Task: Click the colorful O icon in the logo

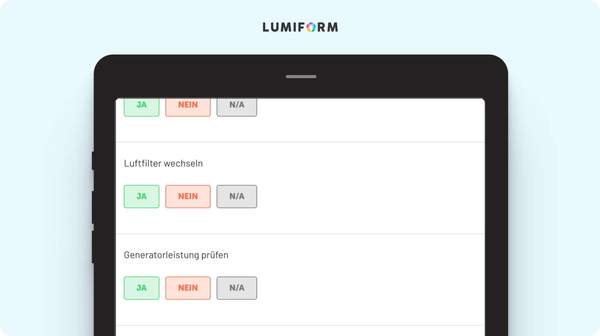Action: (311, 27)
